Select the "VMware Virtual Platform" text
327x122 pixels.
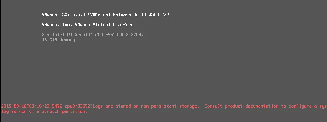click(x=104, y=25)
